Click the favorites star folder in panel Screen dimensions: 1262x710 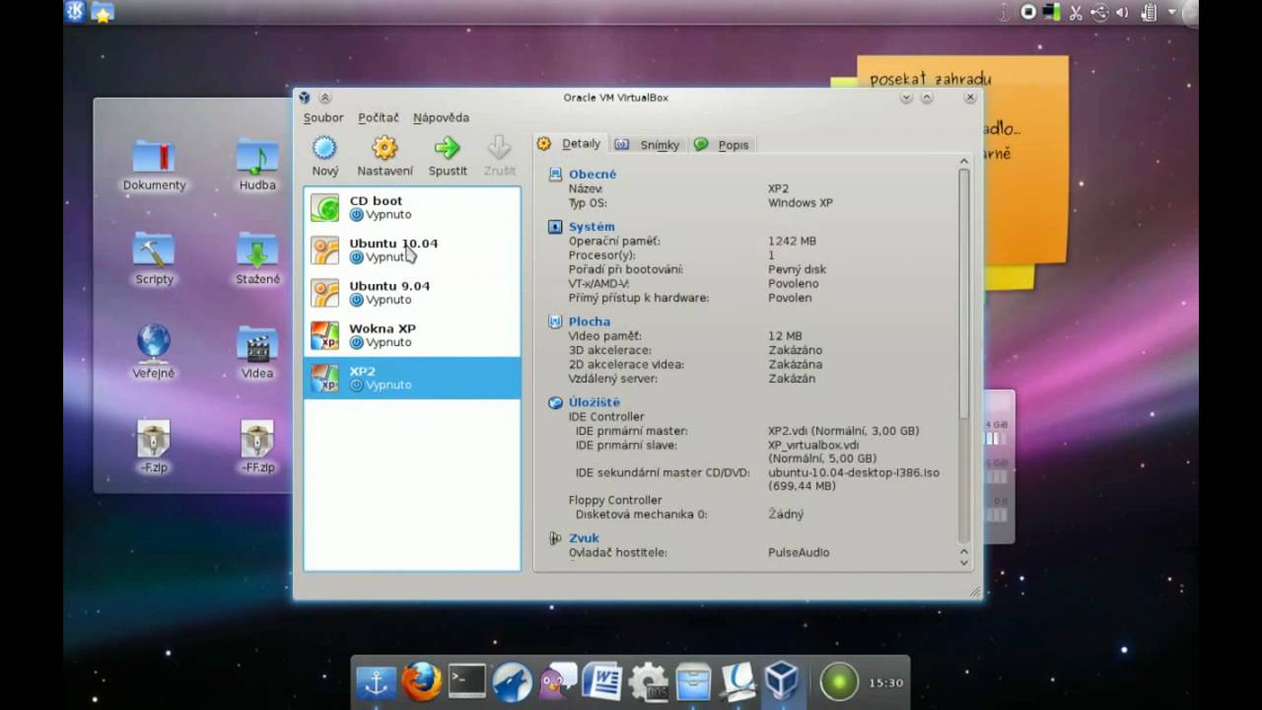click(x=103, y=12)
